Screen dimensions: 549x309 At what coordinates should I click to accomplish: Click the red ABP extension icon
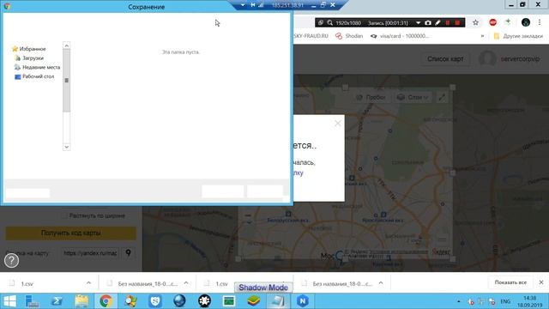[x=492, y=22]
